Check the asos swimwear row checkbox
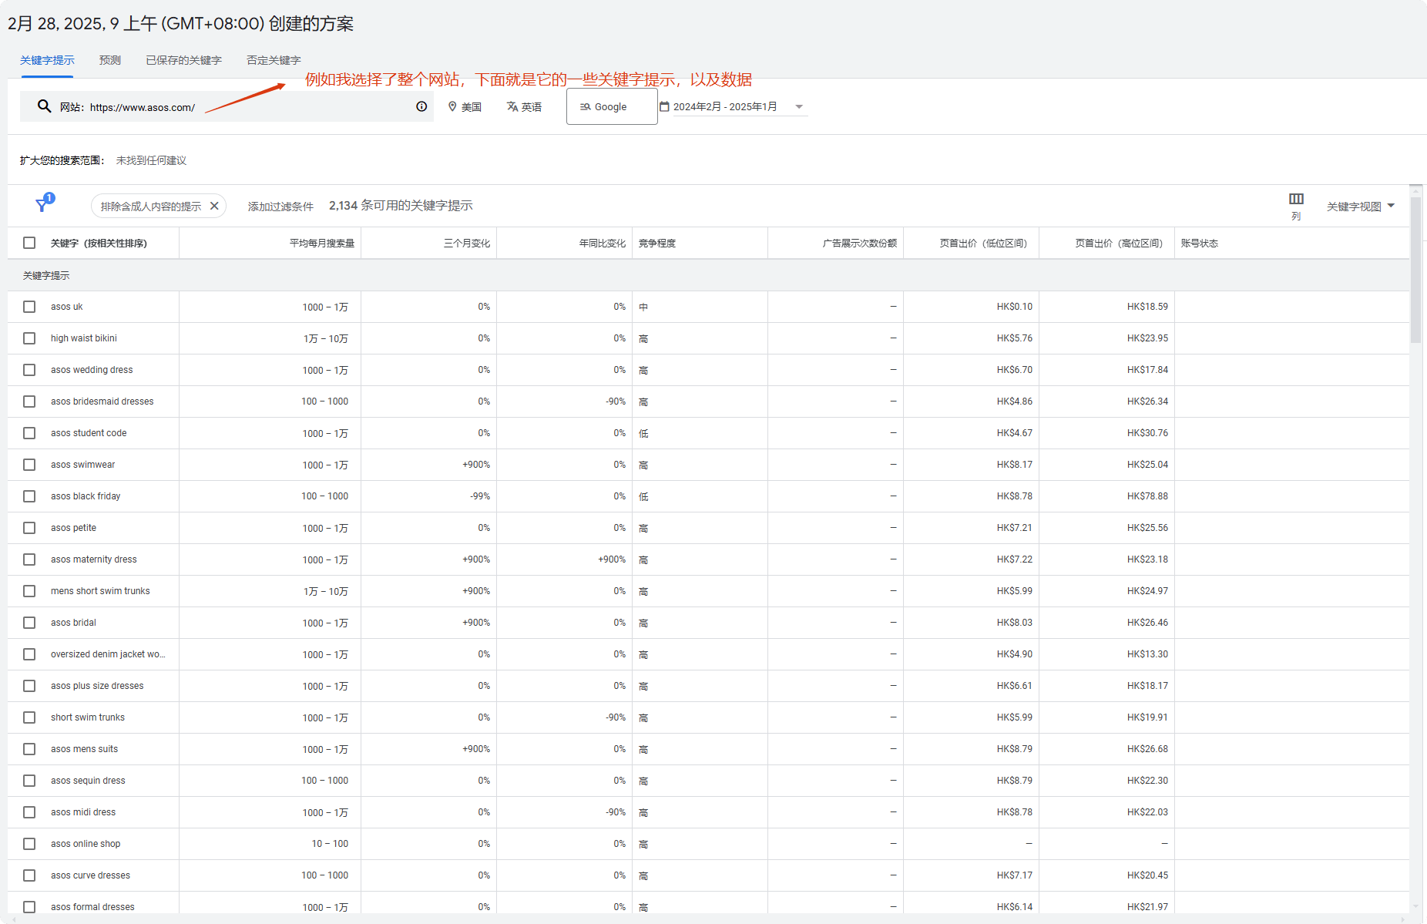Screen dimensions: 1427x924 29,464
